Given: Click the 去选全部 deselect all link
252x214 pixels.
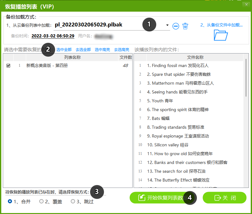Looking at the screenshot, I should tap(83, 50).
